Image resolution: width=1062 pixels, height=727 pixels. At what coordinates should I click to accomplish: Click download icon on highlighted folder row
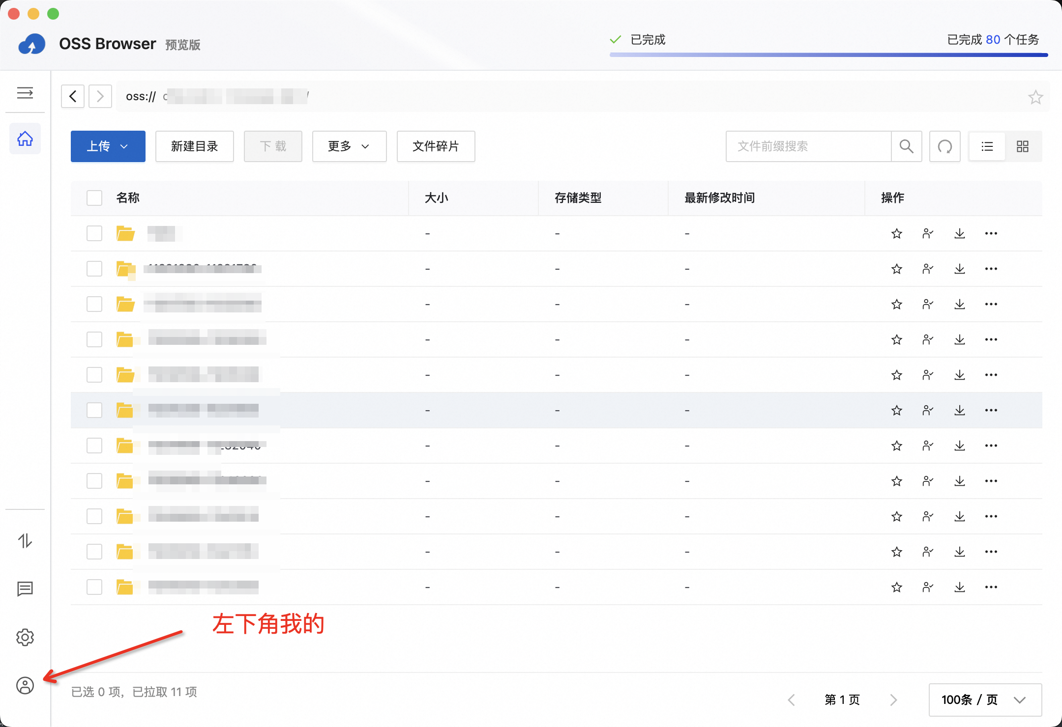point(960,410)
